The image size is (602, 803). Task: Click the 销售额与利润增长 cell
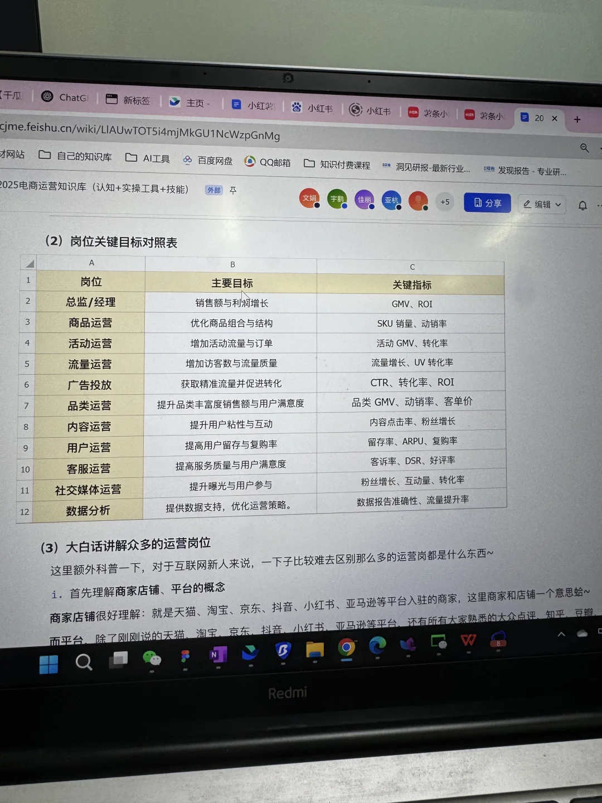(232, 303)
